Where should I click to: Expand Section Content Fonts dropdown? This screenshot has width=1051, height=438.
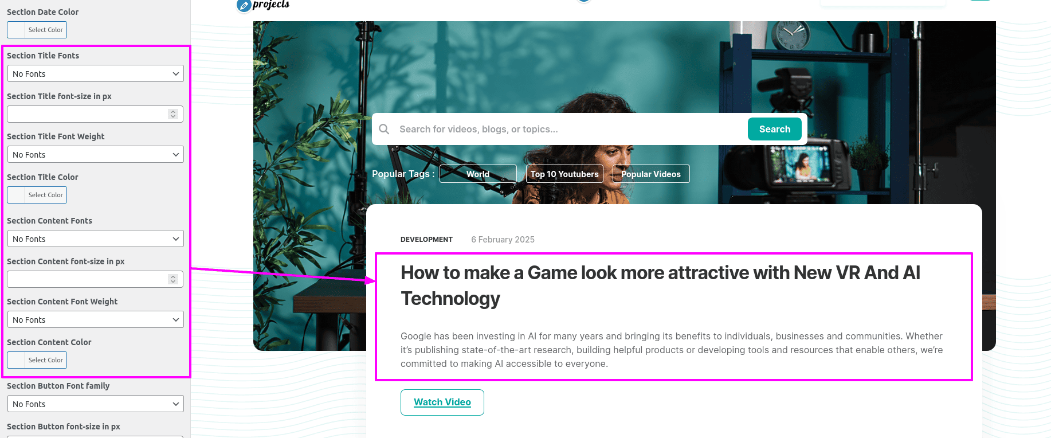(95, 238)
